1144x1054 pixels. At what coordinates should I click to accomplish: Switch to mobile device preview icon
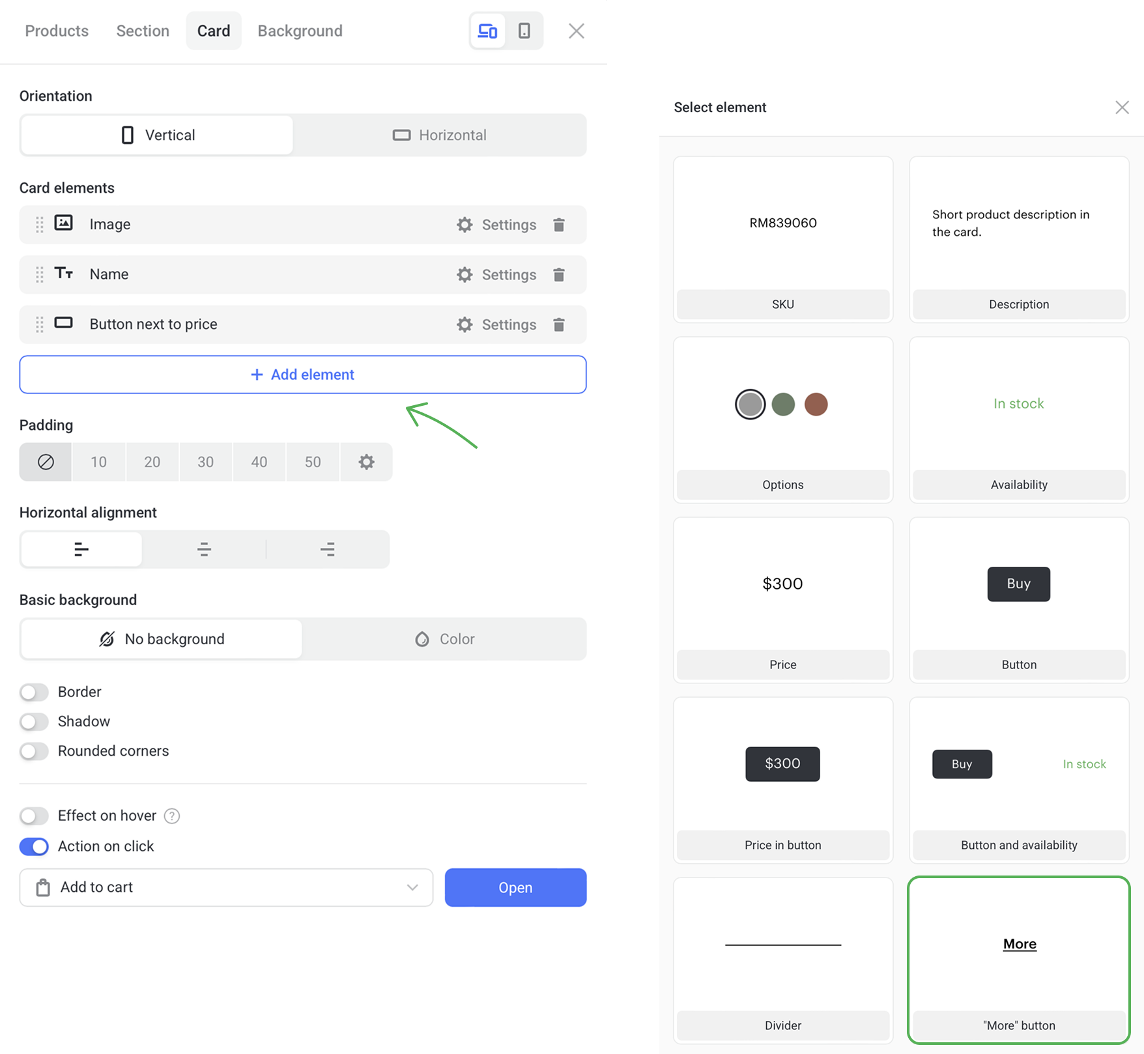[524, 31]
